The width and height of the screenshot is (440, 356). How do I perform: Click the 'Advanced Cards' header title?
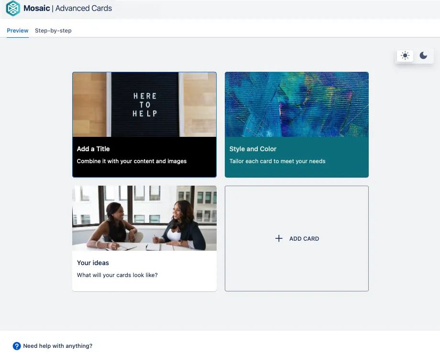coord(84,8)
